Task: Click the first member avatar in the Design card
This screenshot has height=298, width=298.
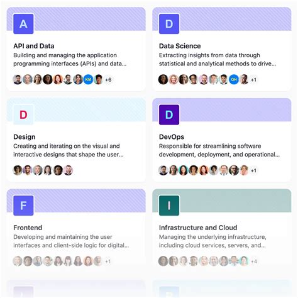Action: click(18, 170)
